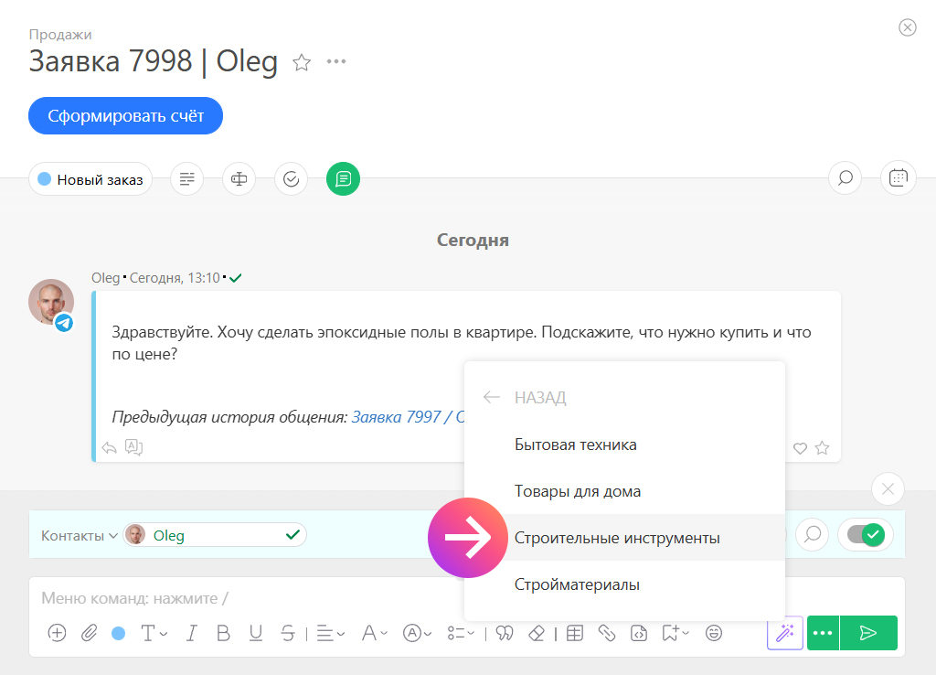Click the AI magic wand icon
The width and height of the screenshot is (936, 675).
[x=784, y=633]
